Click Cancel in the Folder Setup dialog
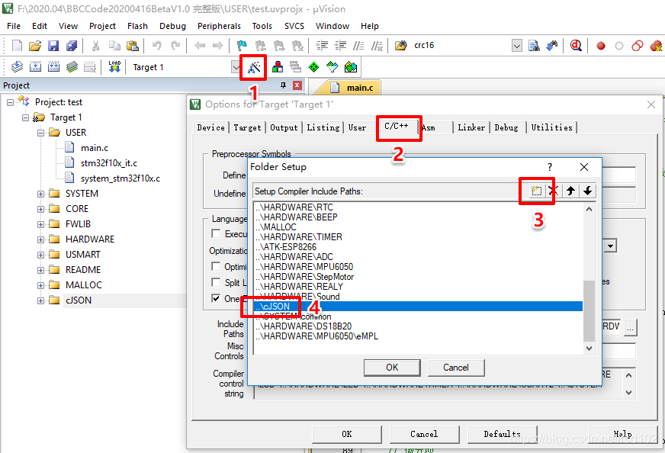This screenshot has height=453, width=665. click(456, 368)
